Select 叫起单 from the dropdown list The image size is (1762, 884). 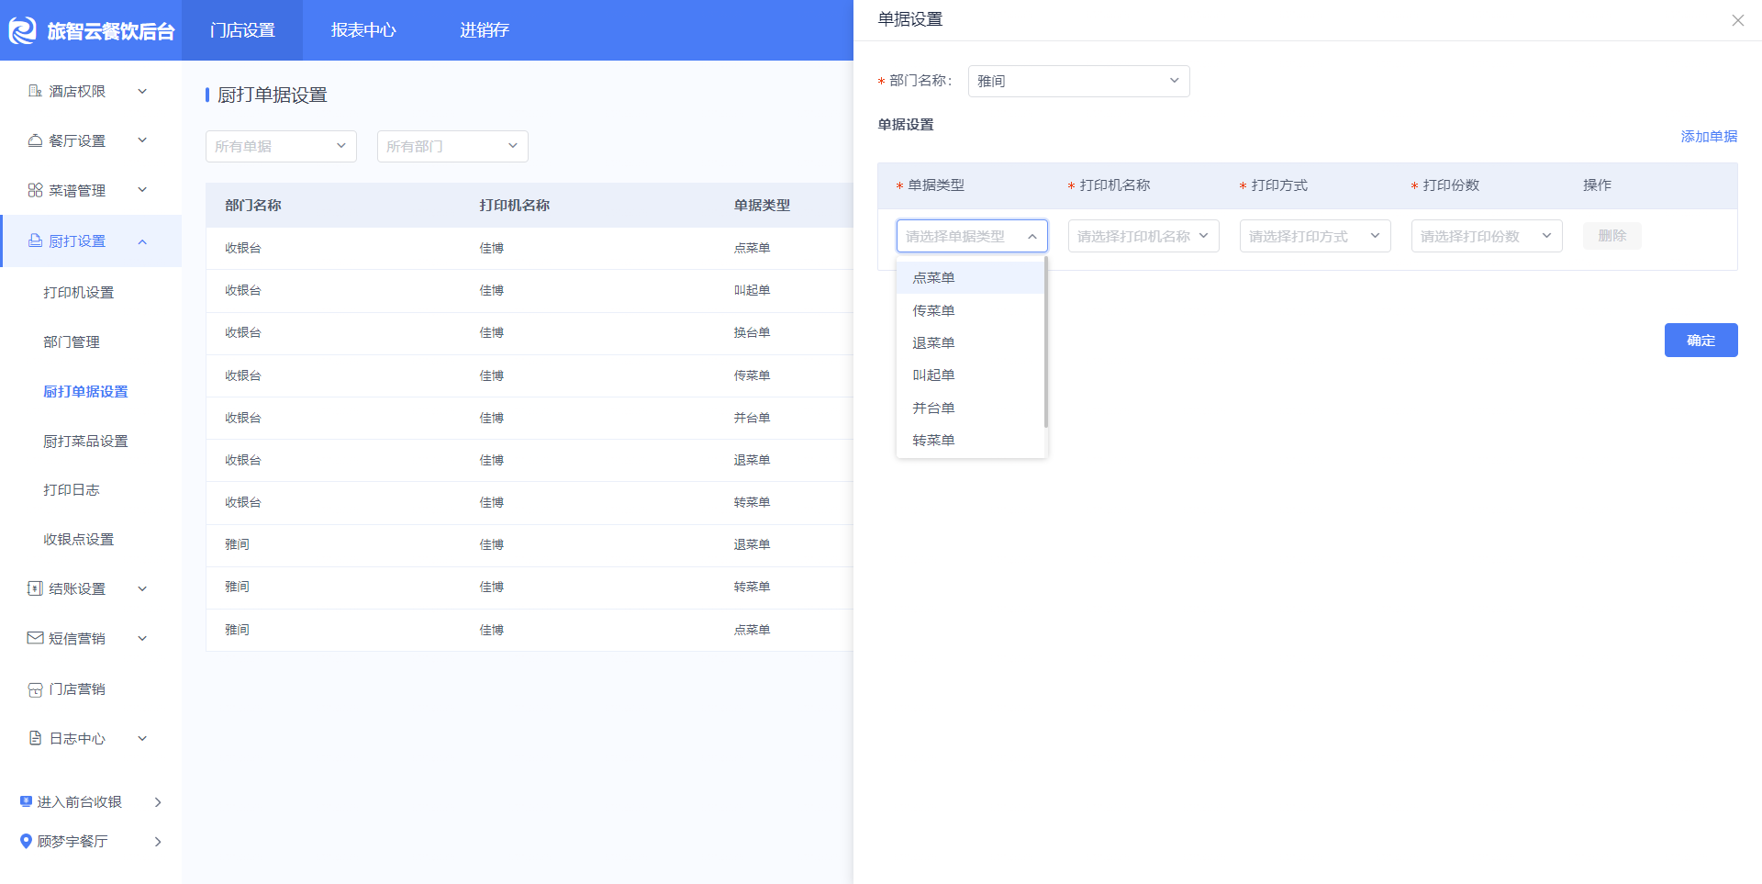click(970, 375)
